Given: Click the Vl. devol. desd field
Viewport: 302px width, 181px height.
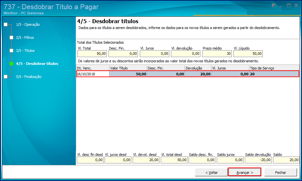Looking at the screenshot, I should 146,160.
